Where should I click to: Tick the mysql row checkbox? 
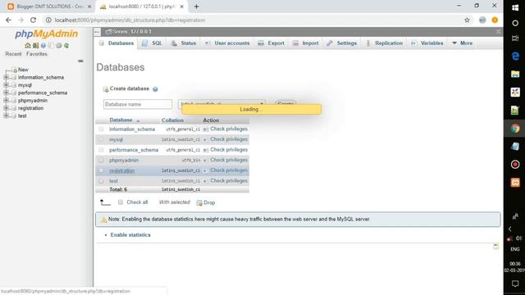101,139
